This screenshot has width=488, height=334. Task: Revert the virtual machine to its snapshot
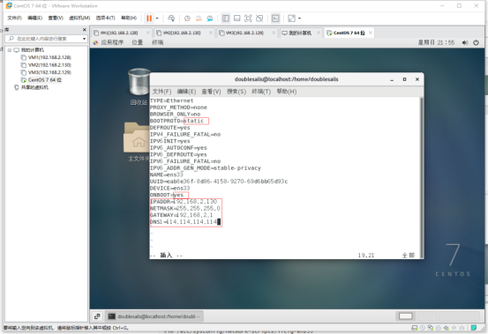[199, 19]
